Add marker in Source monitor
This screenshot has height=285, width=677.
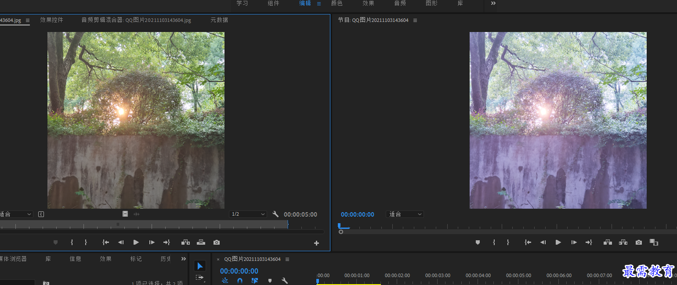56,242
